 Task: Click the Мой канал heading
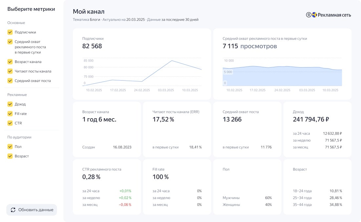click(x=89, y=12)
